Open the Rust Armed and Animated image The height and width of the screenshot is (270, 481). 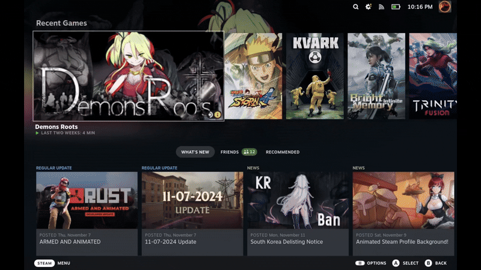tap(87, 200)
